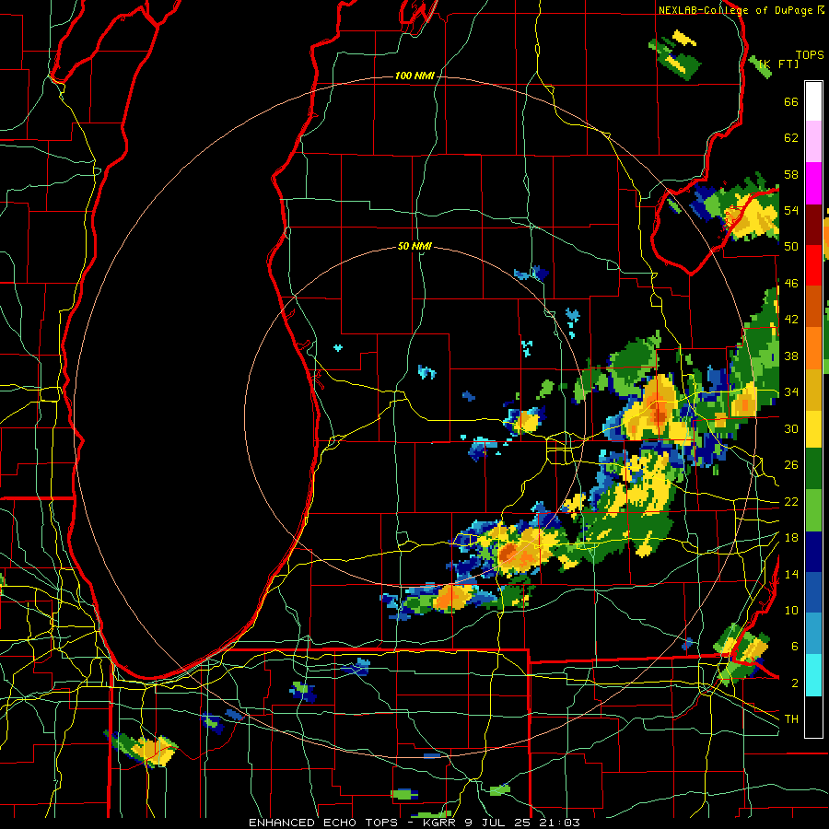This screenshot has width=829, height=829.
Task: Click the legend value '18'
Action: [x=791, y=538]
